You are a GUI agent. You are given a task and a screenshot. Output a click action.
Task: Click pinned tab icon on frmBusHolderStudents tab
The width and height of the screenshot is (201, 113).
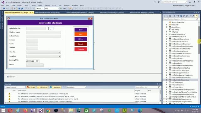tap(30, 13)
